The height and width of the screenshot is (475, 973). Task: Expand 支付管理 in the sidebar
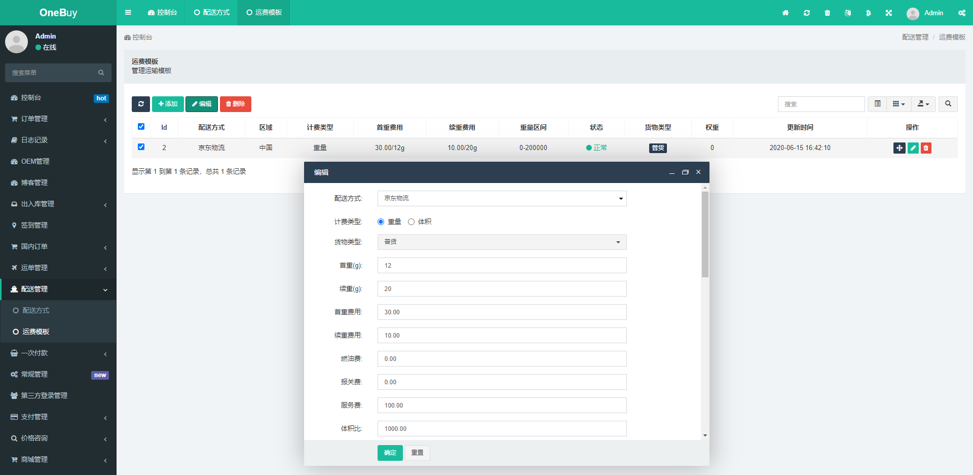tap(58, 417)
